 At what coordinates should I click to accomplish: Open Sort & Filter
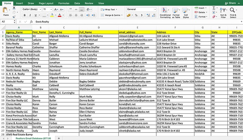pos(223,13)
